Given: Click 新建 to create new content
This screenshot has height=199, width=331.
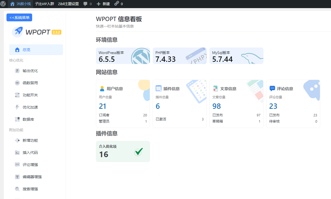Looking at the screenshot, I should pos(103,4).
